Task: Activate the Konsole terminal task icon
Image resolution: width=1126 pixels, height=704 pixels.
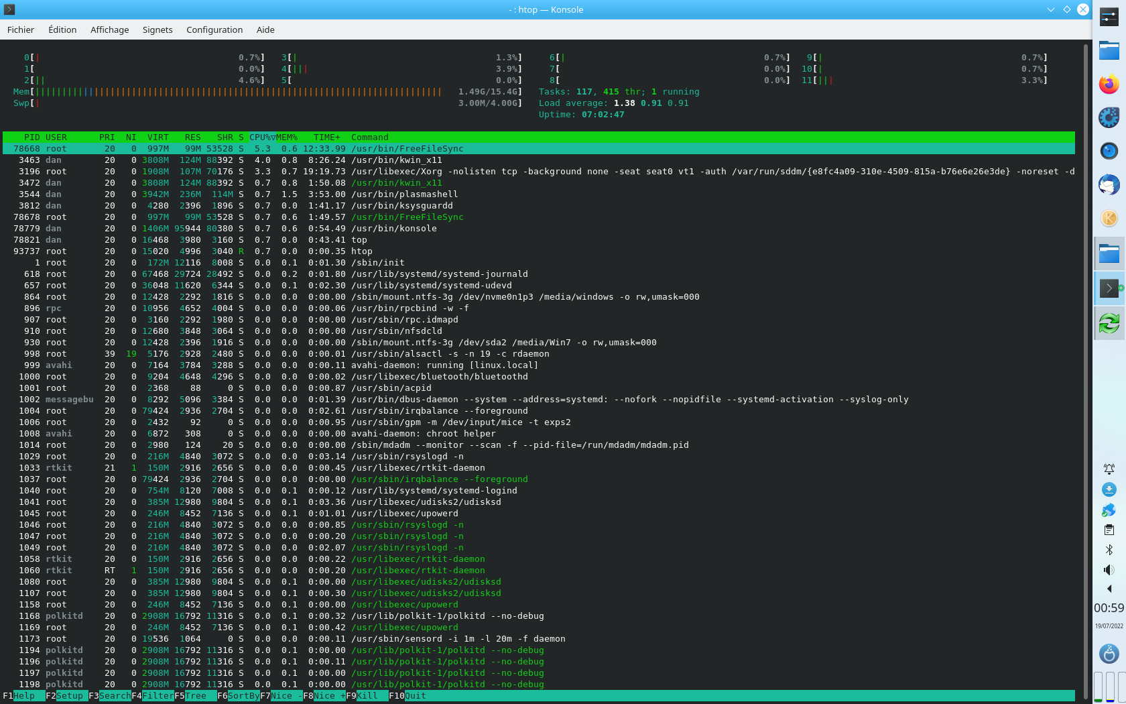Action: click(x=1109, y=288)
